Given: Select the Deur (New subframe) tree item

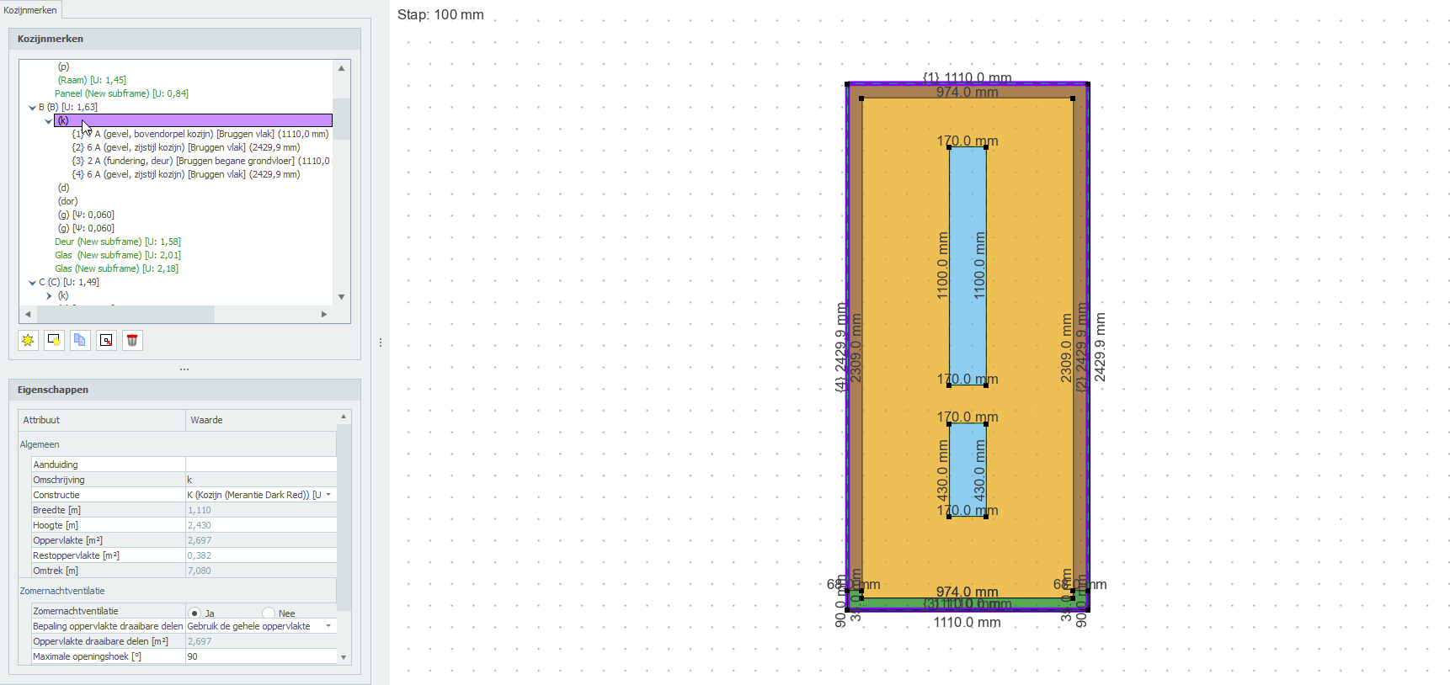Looking at the screenshot, I should point(117,242).
